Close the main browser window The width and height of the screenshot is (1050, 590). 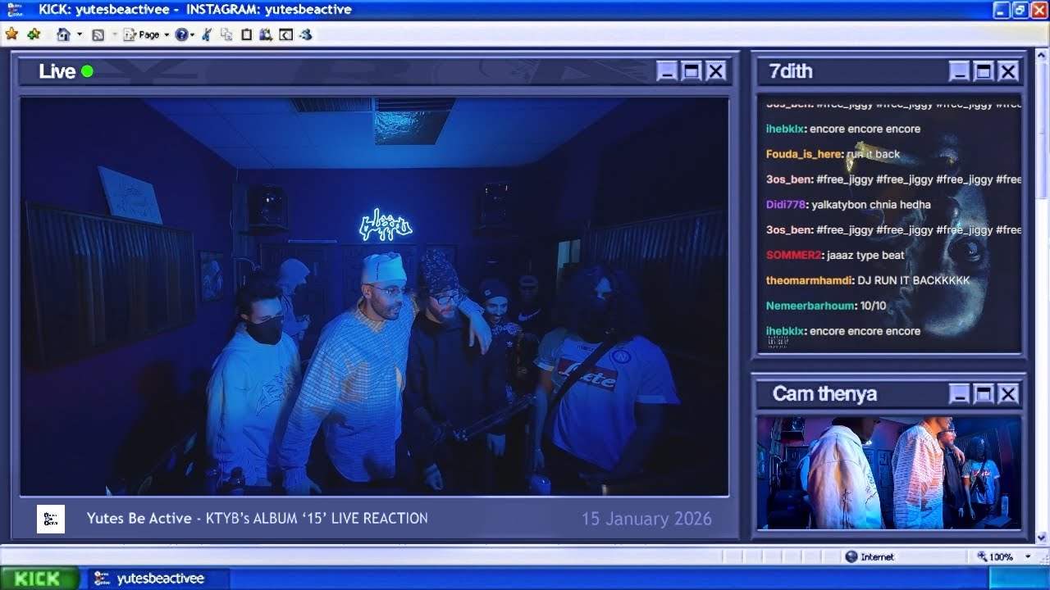tap(1038, 10)
